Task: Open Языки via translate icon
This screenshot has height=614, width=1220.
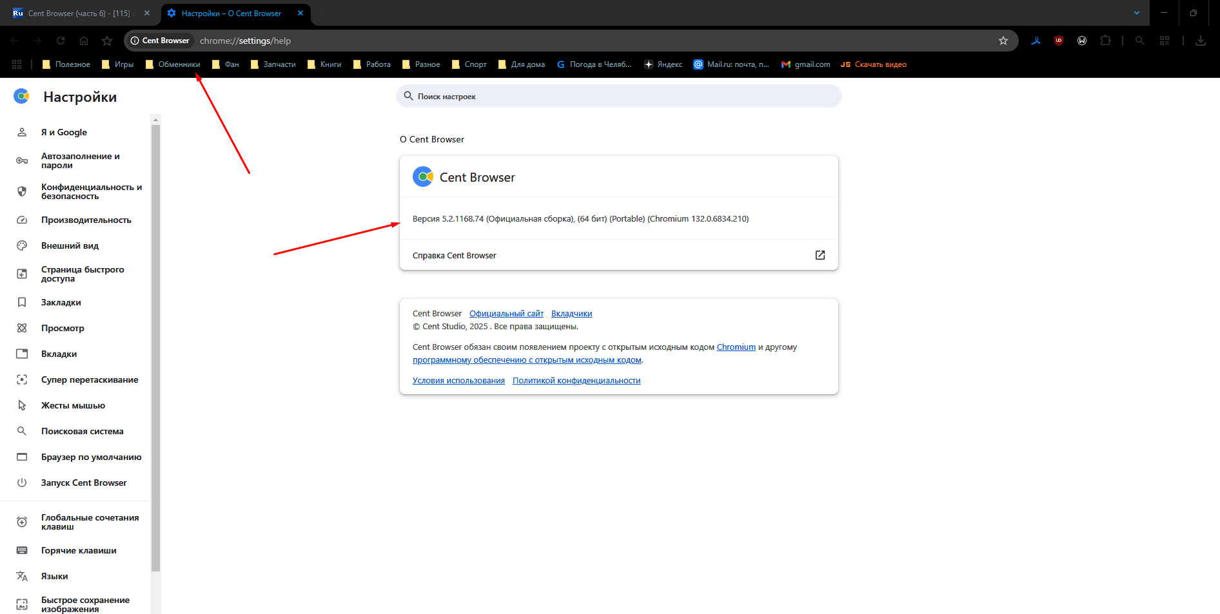Action: point(22,576)
